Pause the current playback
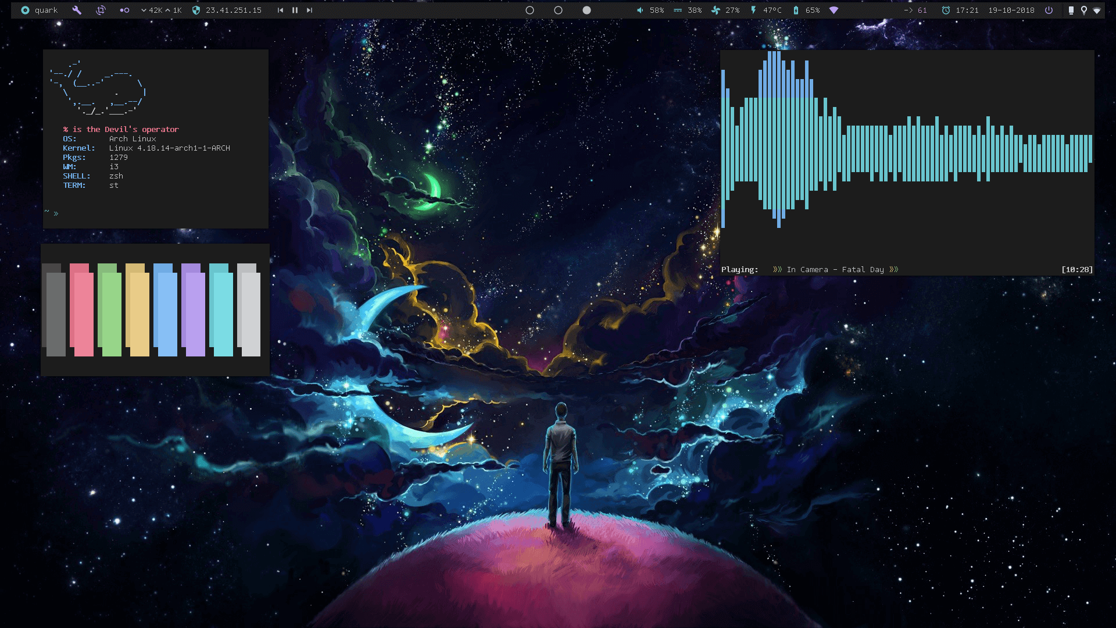Image resolution: width=1116 pixels, height=628 pixels. pyautogui.click(x=295, y=10)
